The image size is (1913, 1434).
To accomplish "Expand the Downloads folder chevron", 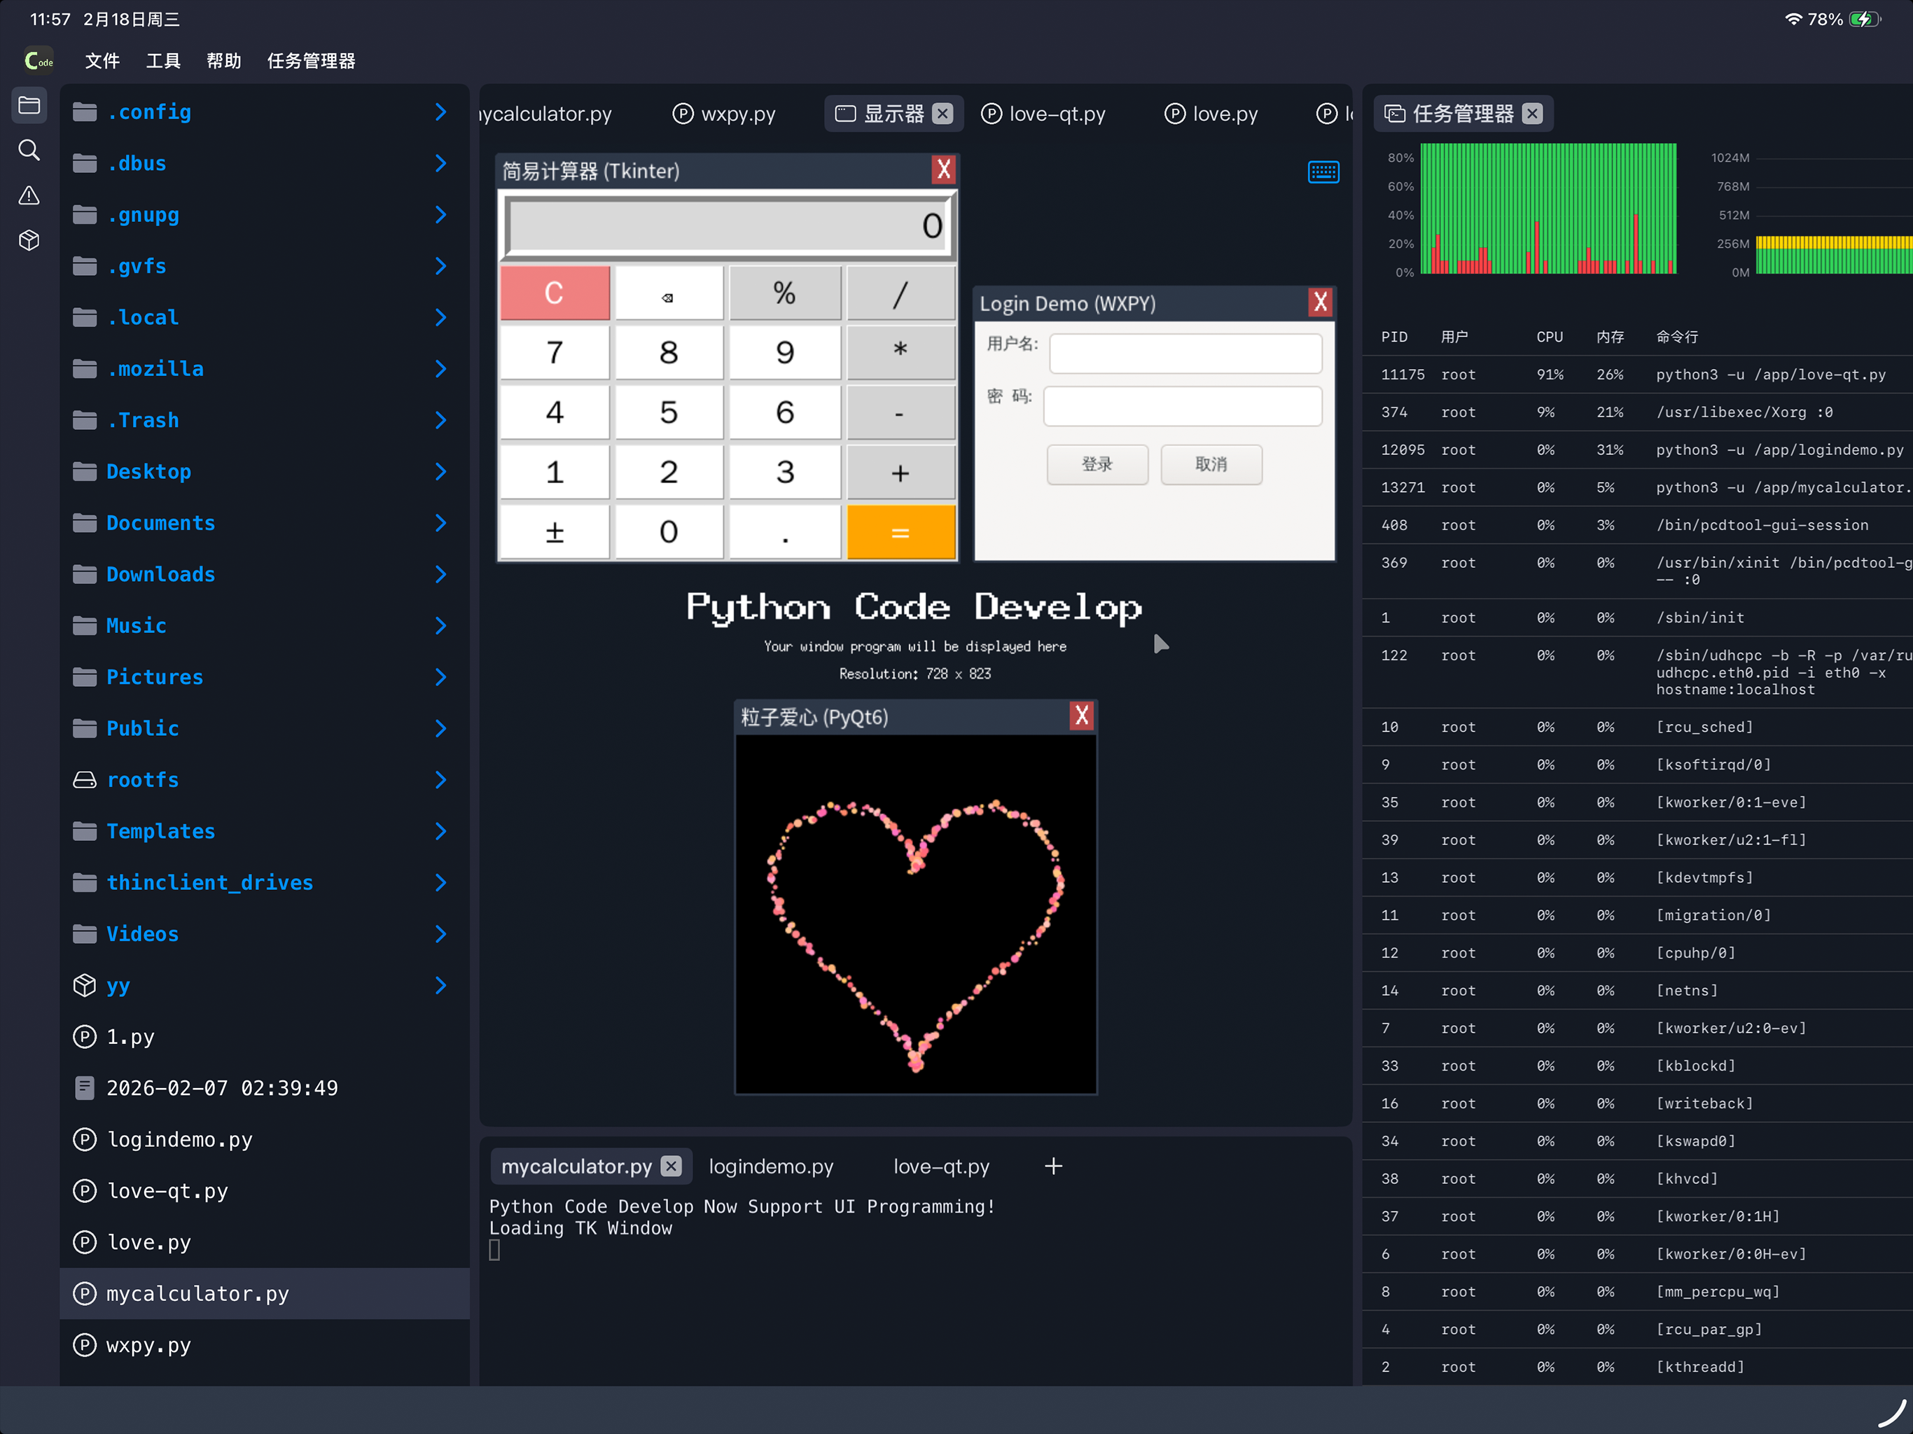I will click(x=441, y=574).
